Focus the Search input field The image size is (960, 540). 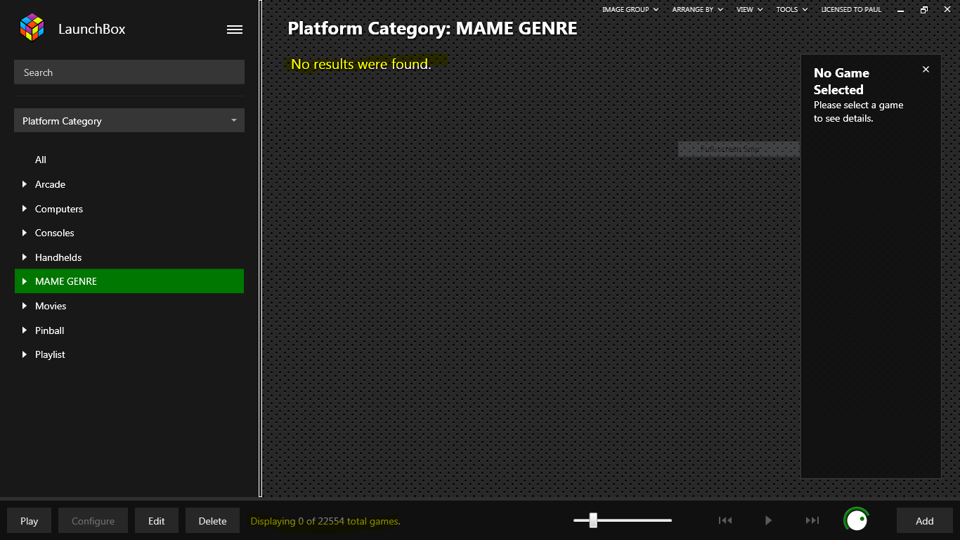coord(129,72)
